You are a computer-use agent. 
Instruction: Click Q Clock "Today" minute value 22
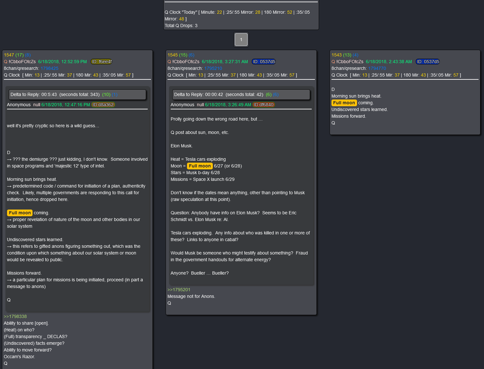[x=220, y=12]
